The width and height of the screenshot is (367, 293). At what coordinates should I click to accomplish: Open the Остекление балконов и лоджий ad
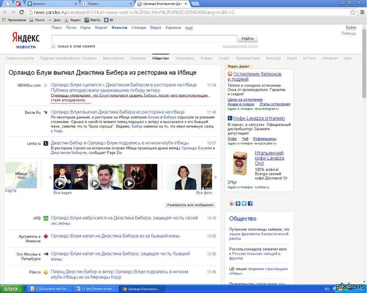pos(254,76)
